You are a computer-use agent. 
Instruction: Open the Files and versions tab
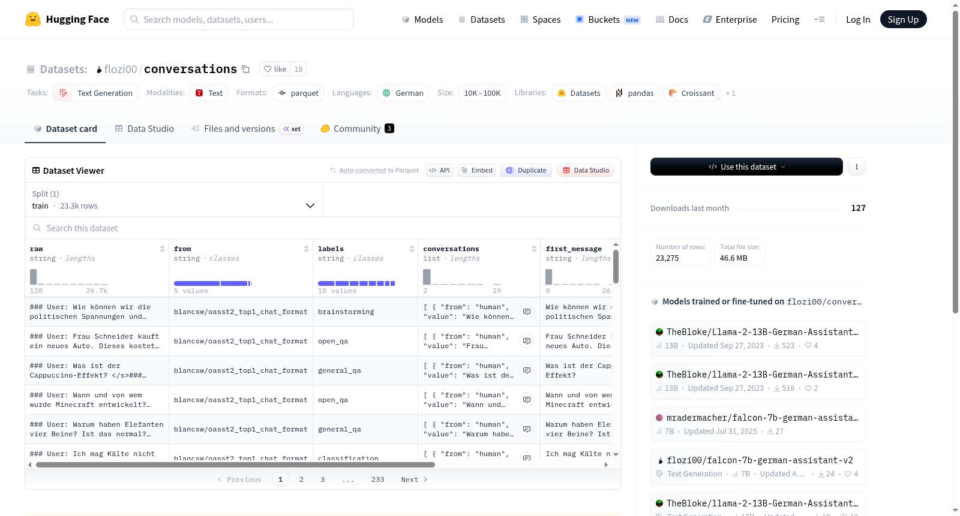click(247, 128)
